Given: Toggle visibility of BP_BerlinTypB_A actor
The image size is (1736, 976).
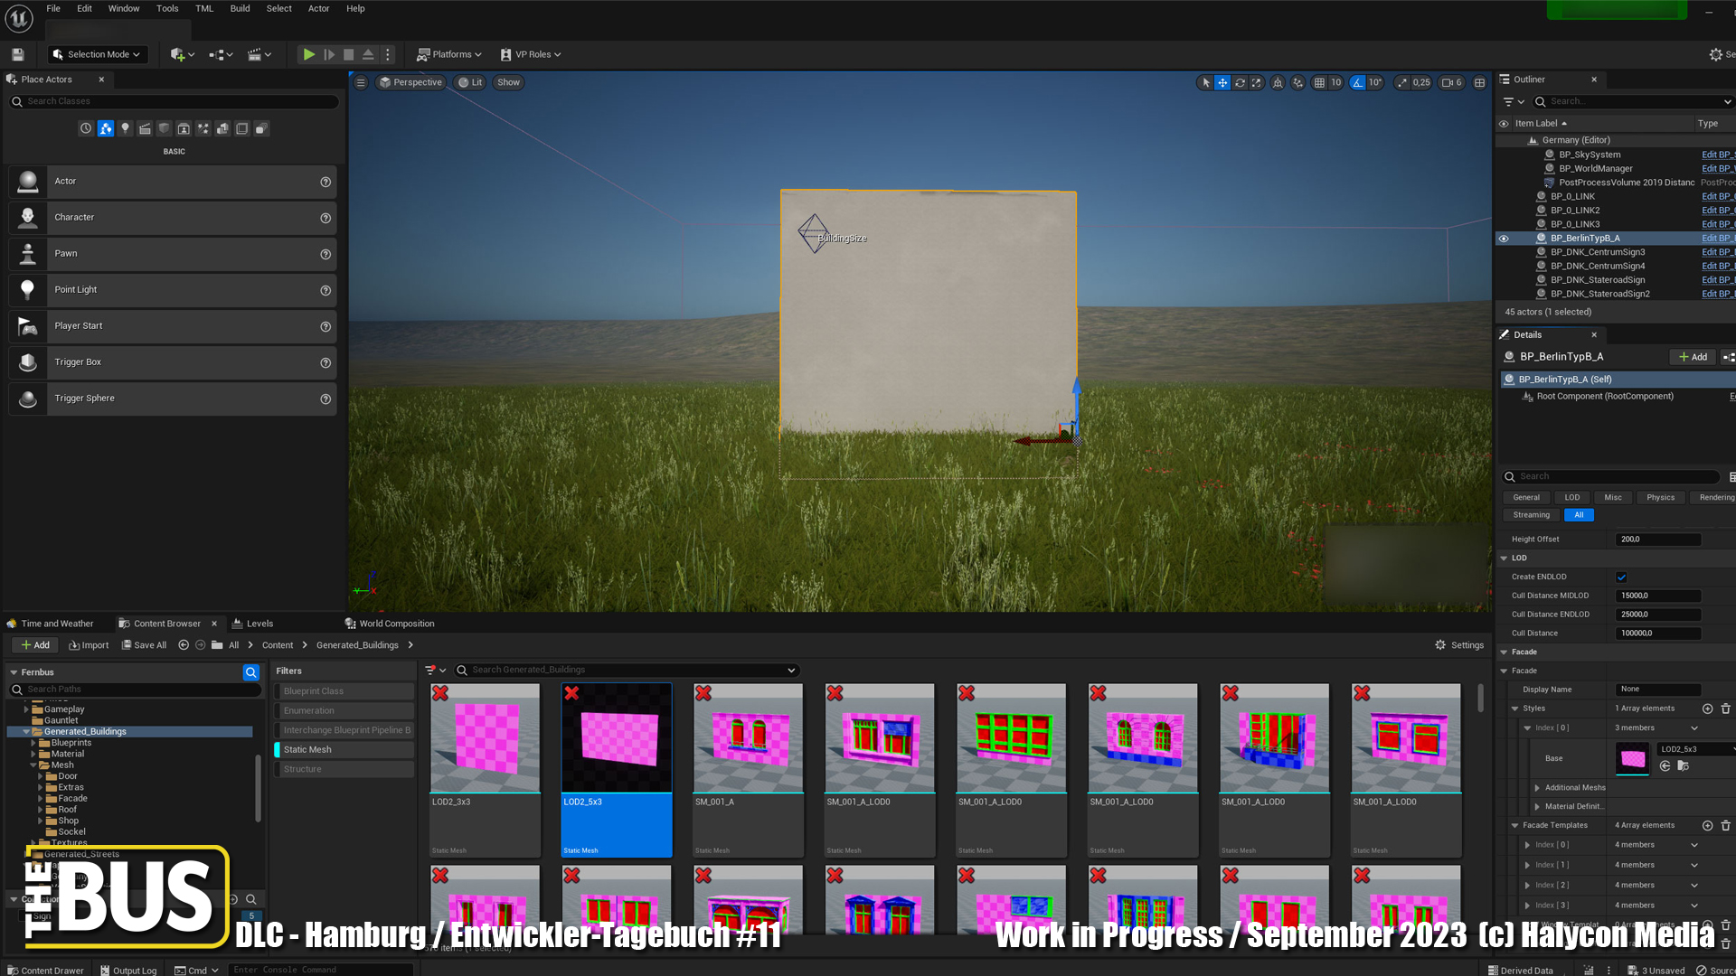Looking at the screenshot, I should [x=1504, y=239].
